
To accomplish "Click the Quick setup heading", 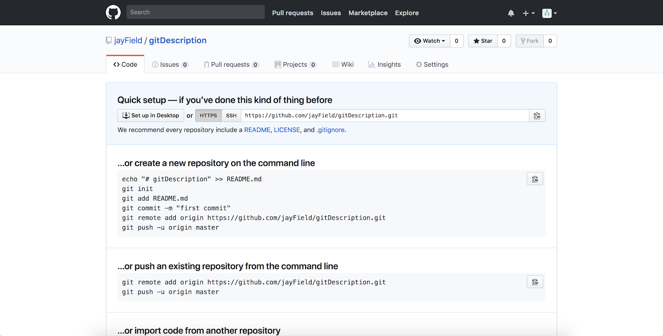I will coord(225,100).
